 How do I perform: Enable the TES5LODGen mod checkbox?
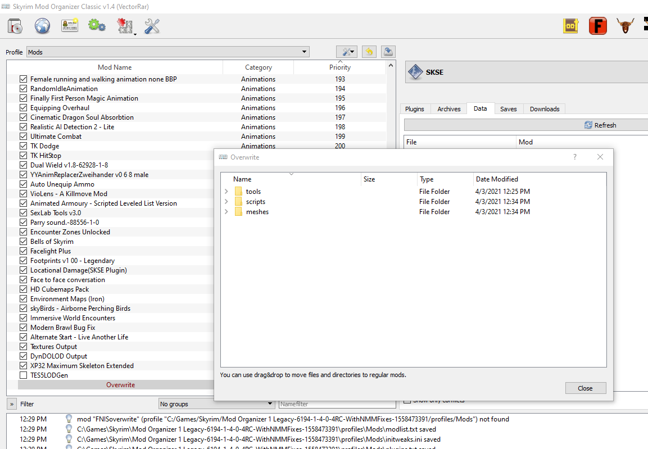pos(23,375)
